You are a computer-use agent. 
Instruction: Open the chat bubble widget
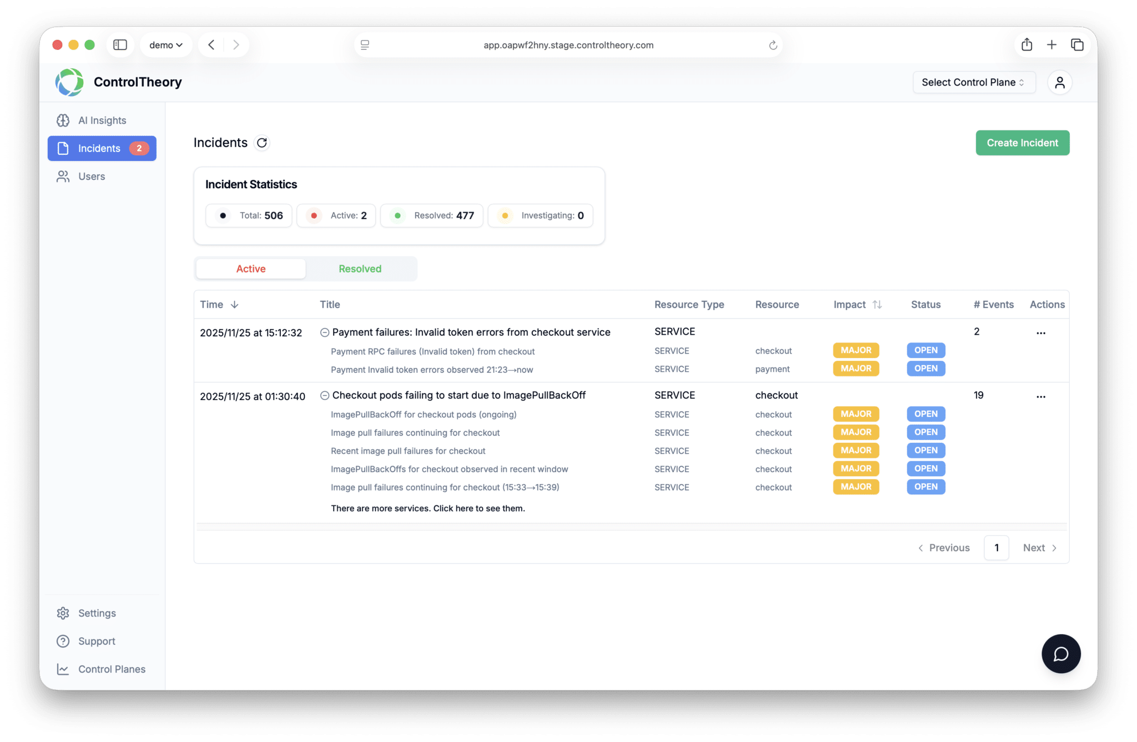tap(1060, 654)
